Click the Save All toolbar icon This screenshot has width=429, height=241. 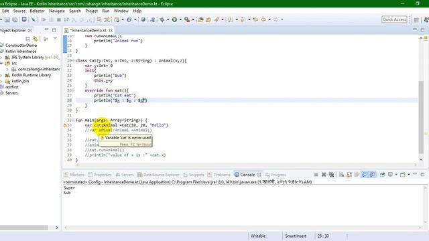pos(15,19)
